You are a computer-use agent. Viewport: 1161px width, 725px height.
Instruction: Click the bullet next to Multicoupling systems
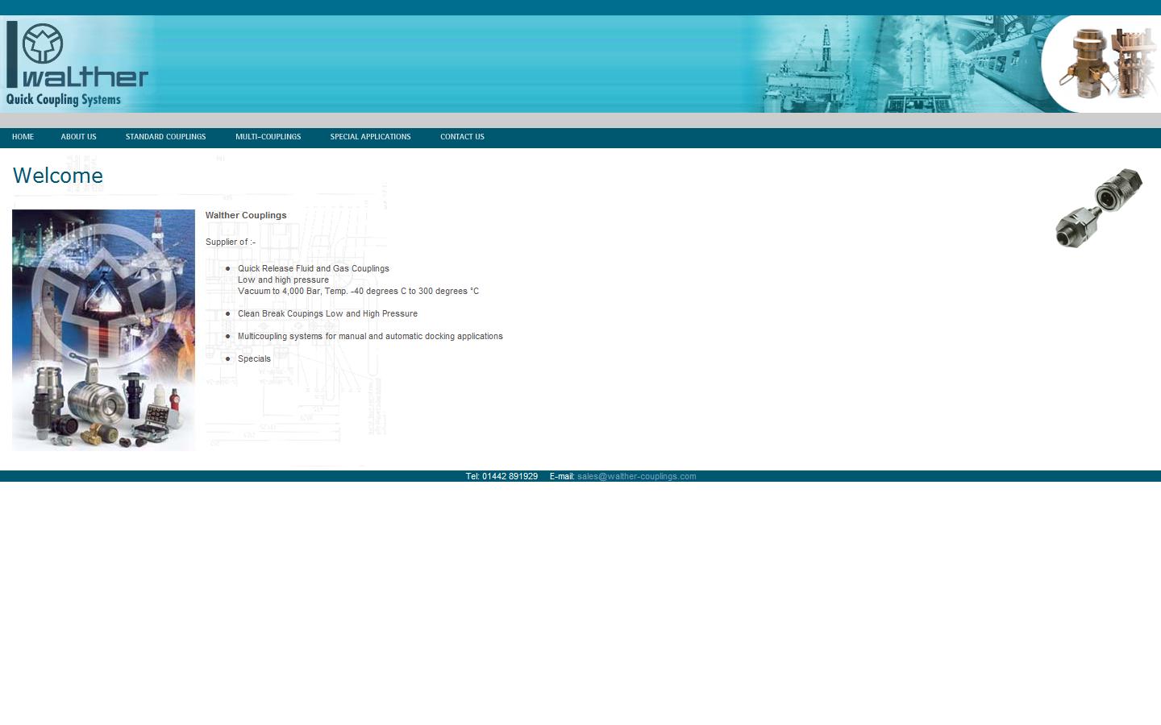click(229, 337)
